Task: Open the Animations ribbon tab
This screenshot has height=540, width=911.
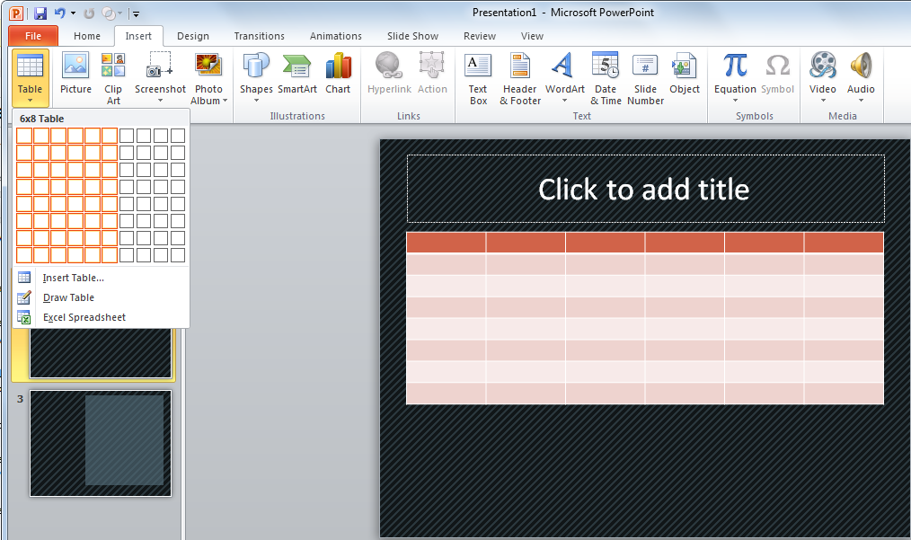Action: pyautogui.click(x=335, y=36)
